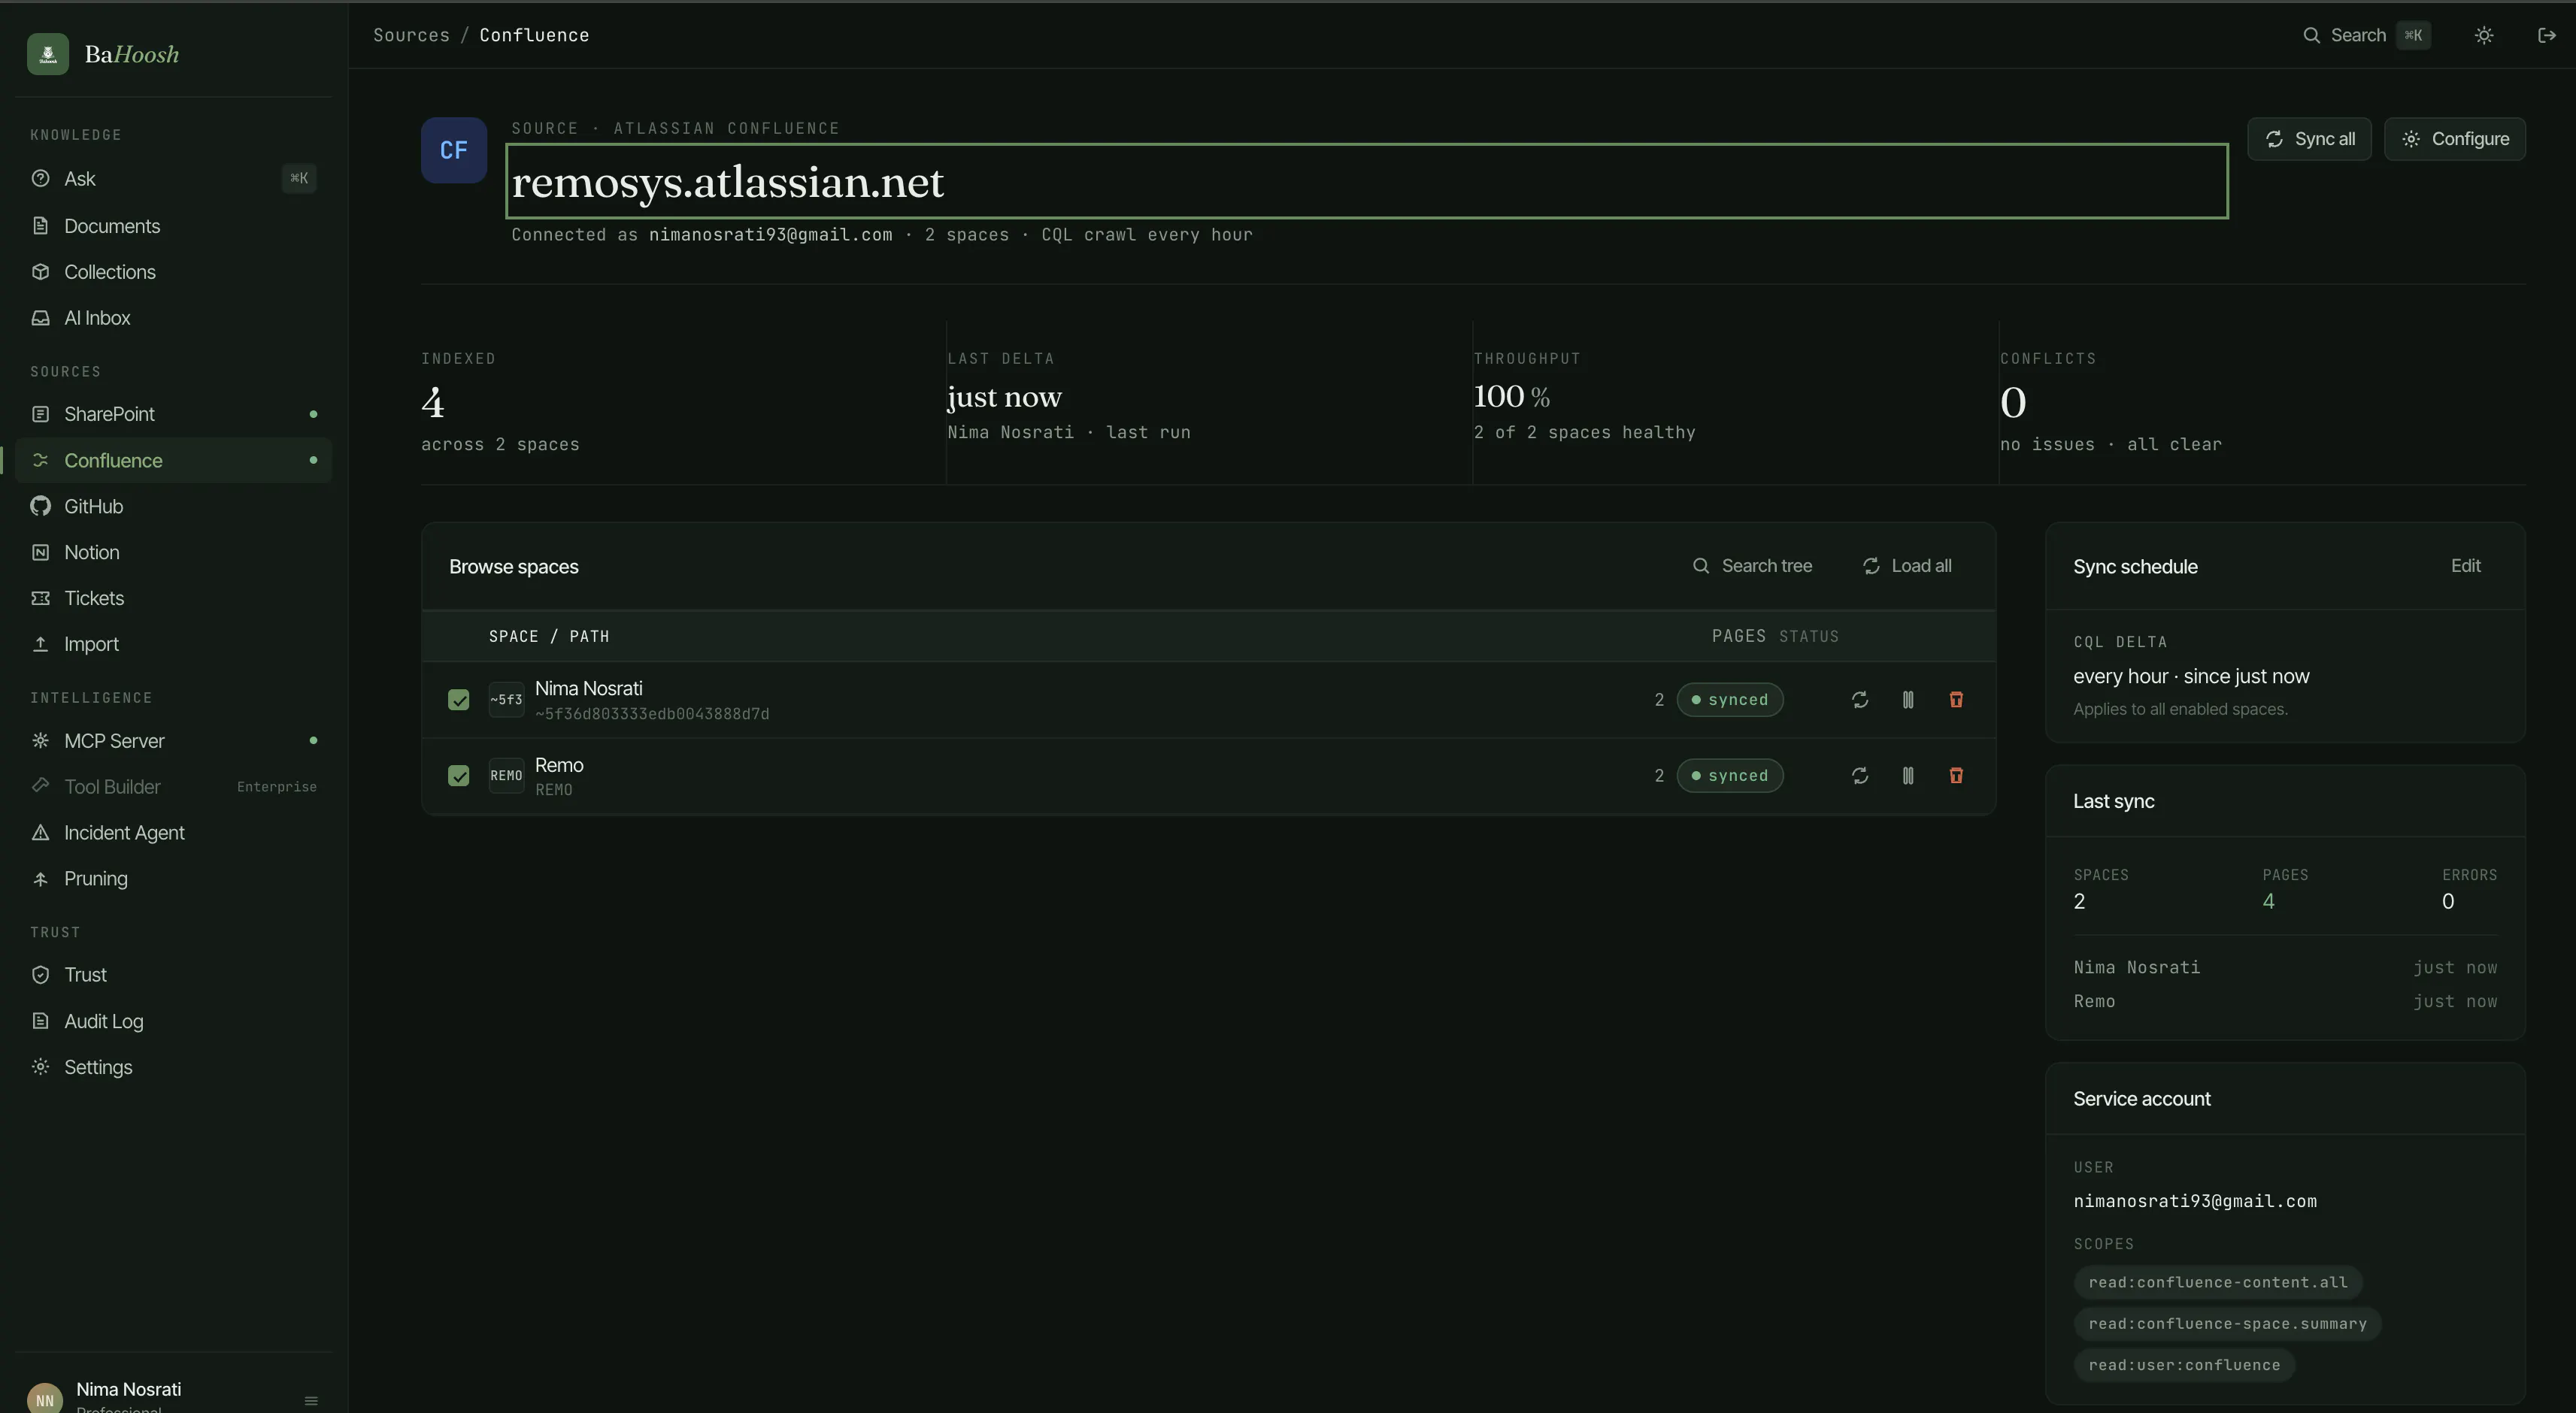Click the Audit Log icon

click(40, 1021)
